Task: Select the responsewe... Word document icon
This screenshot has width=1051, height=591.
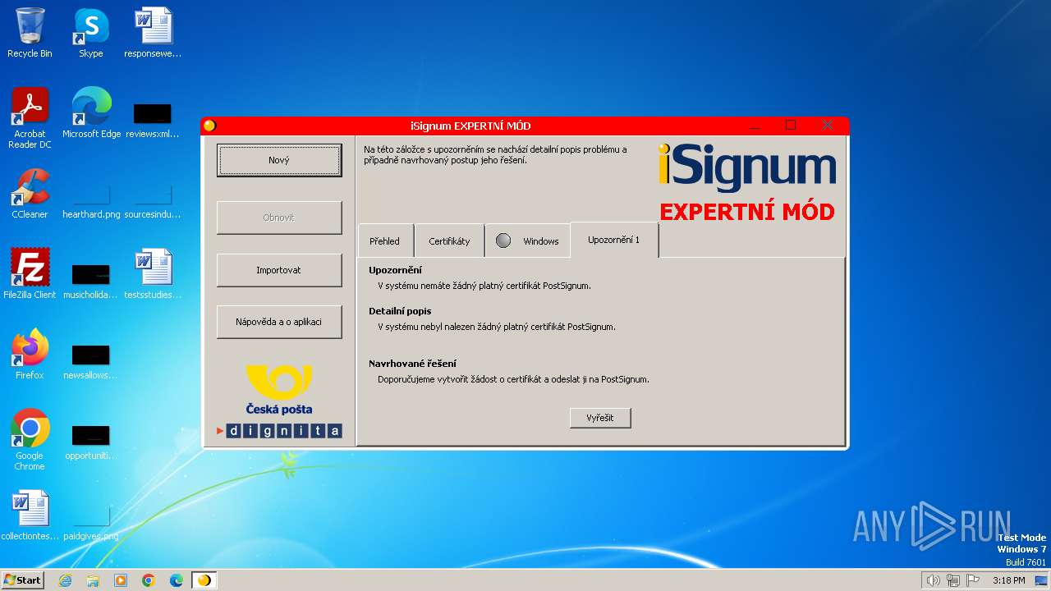Action: click(x=153, y=33)
